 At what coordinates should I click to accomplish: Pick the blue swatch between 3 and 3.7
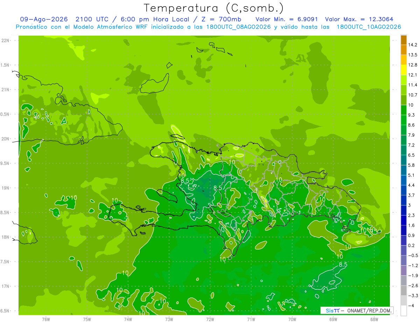[x=404, y=200]
